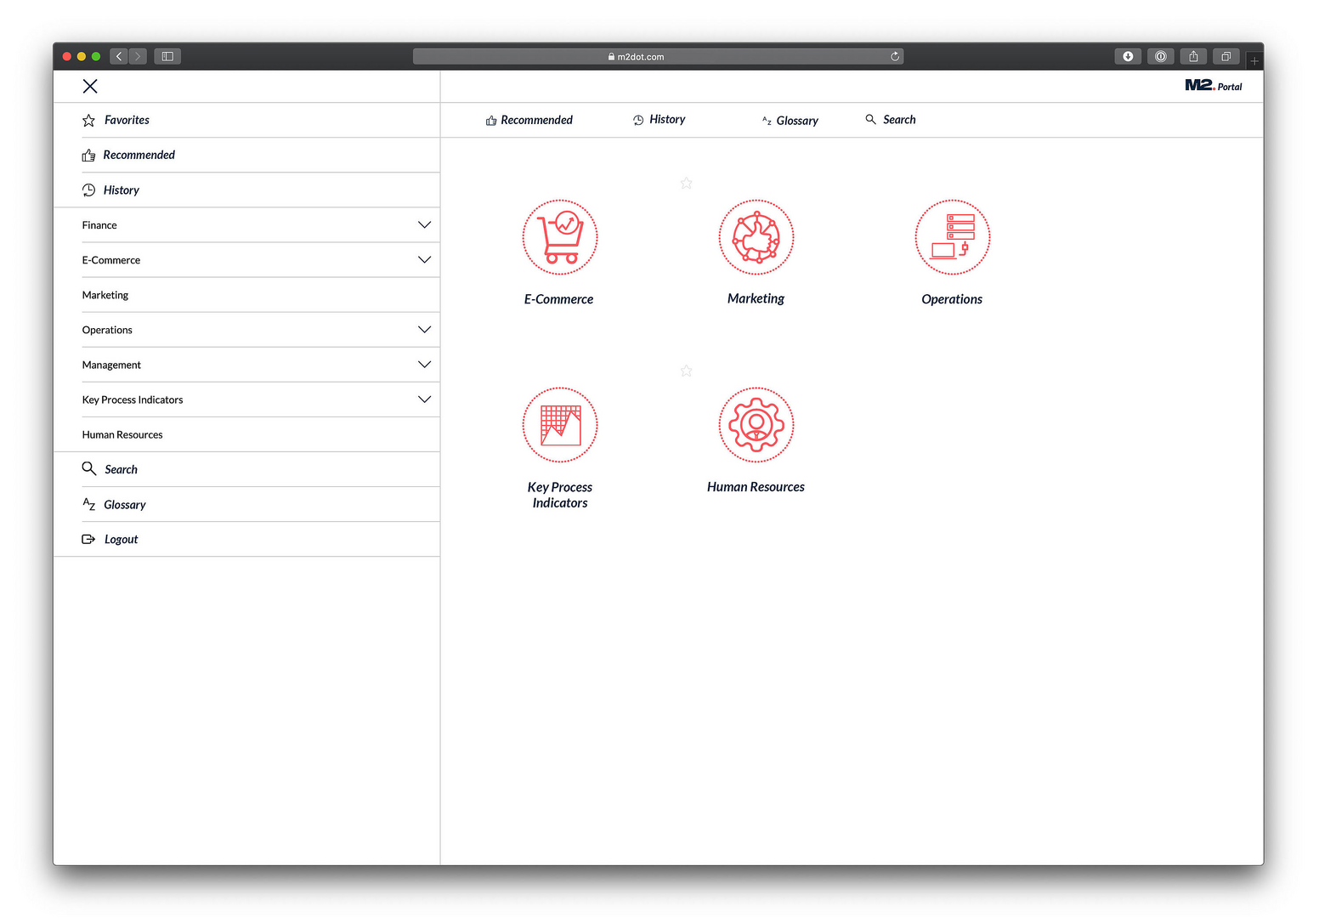Click the M2 Portal logo
1319x918 pixels.
coord(1213,86)
